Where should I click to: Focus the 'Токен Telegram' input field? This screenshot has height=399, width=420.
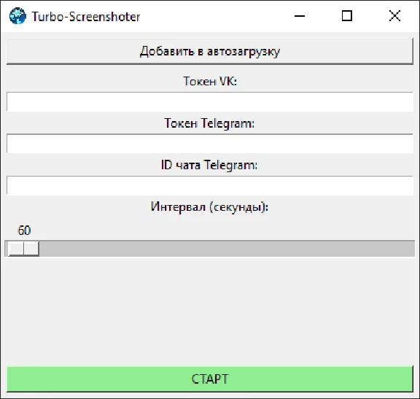[210, 144]
